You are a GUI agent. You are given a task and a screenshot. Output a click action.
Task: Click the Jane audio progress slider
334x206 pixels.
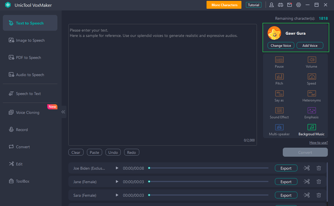208,182
